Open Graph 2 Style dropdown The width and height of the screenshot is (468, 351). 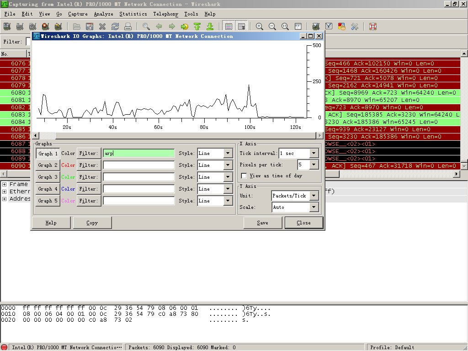(x=228, y=165)
